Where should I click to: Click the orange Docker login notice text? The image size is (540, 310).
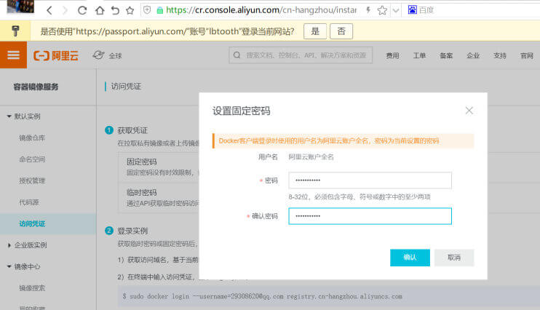click(329, 140)
